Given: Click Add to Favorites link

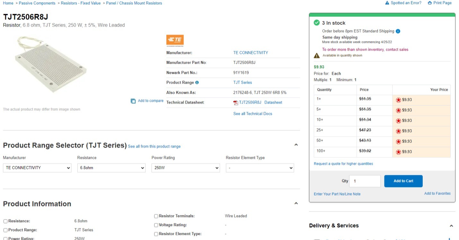Looking at the screenshot, I should pos(437,194).
